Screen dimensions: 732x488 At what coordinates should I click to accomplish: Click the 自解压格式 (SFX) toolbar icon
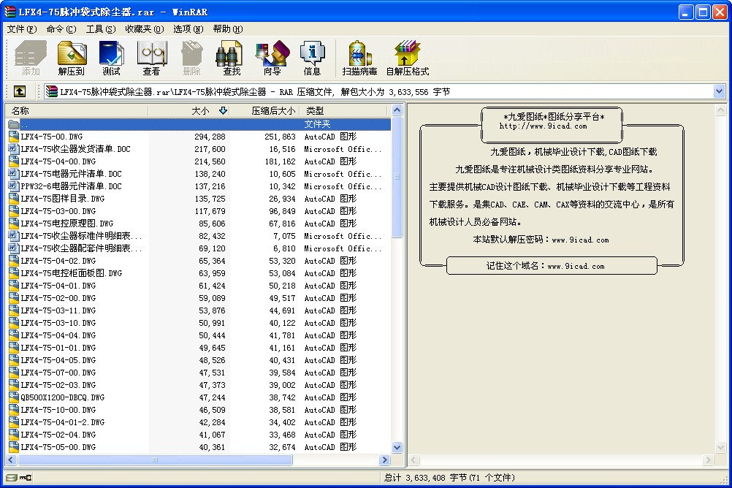[407, 57]
